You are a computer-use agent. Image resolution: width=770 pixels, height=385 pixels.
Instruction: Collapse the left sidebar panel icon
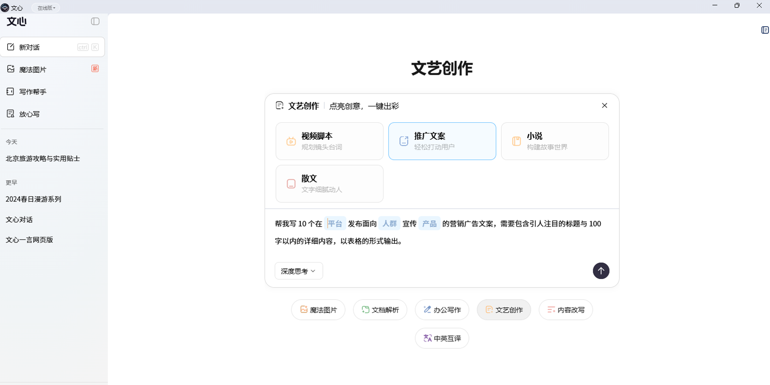[x=95, y=21]
